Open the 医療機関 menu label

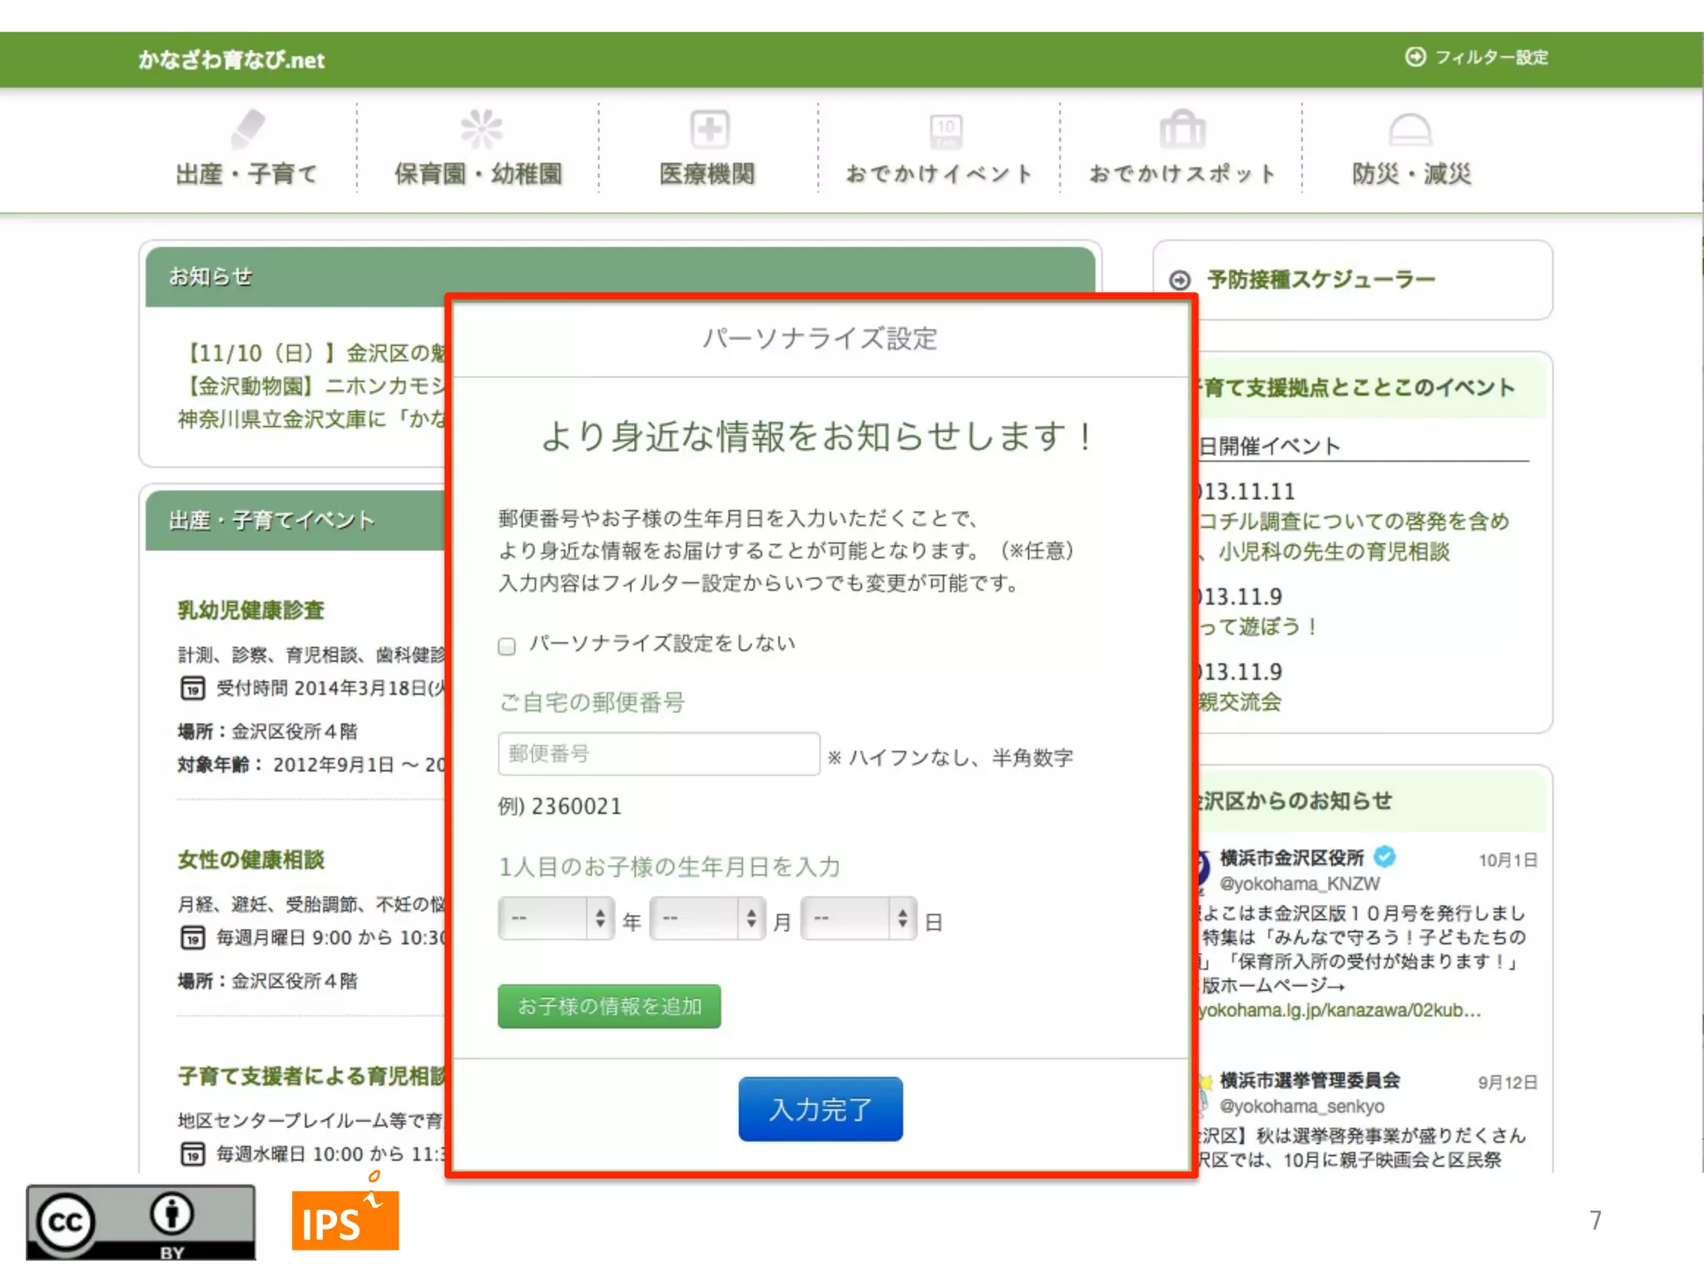click(707, 174)
